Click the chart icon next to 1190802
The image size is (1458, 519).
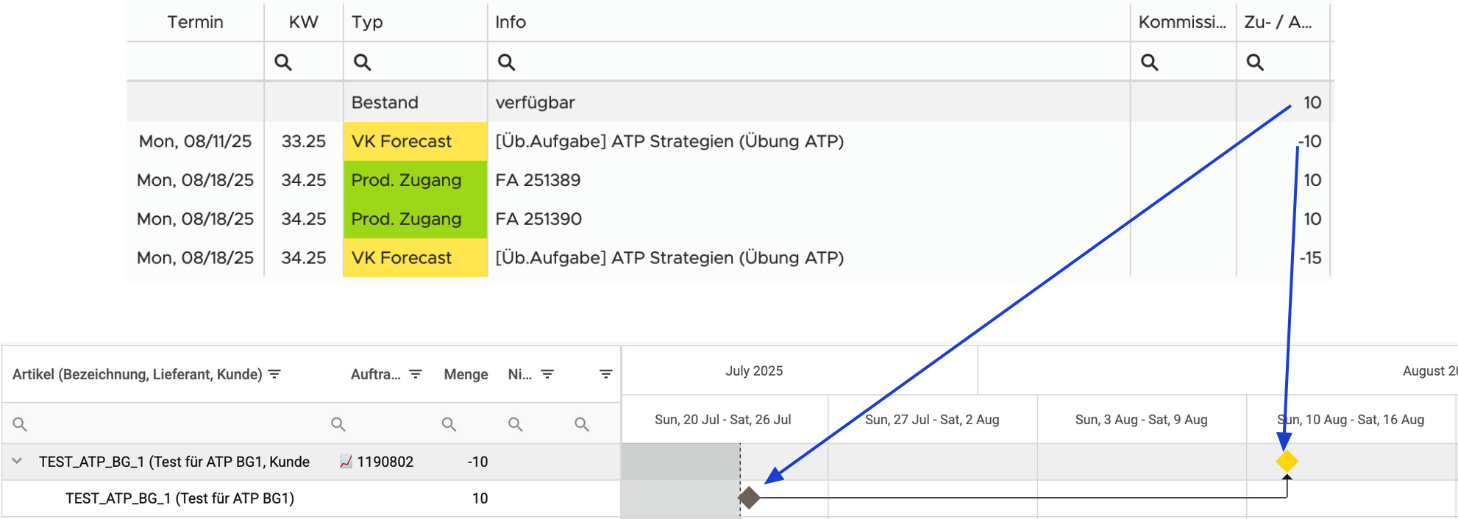click(346, 462)
